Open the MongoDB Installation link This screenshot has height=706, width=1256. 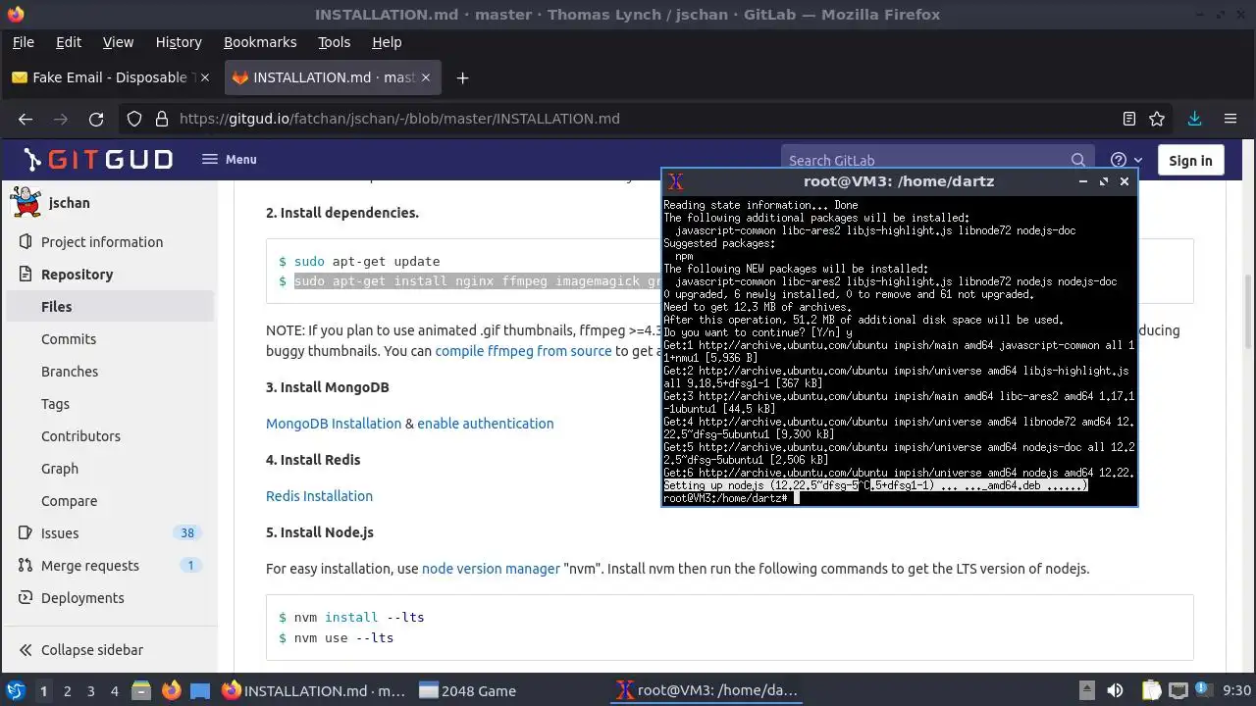[334, 424]
